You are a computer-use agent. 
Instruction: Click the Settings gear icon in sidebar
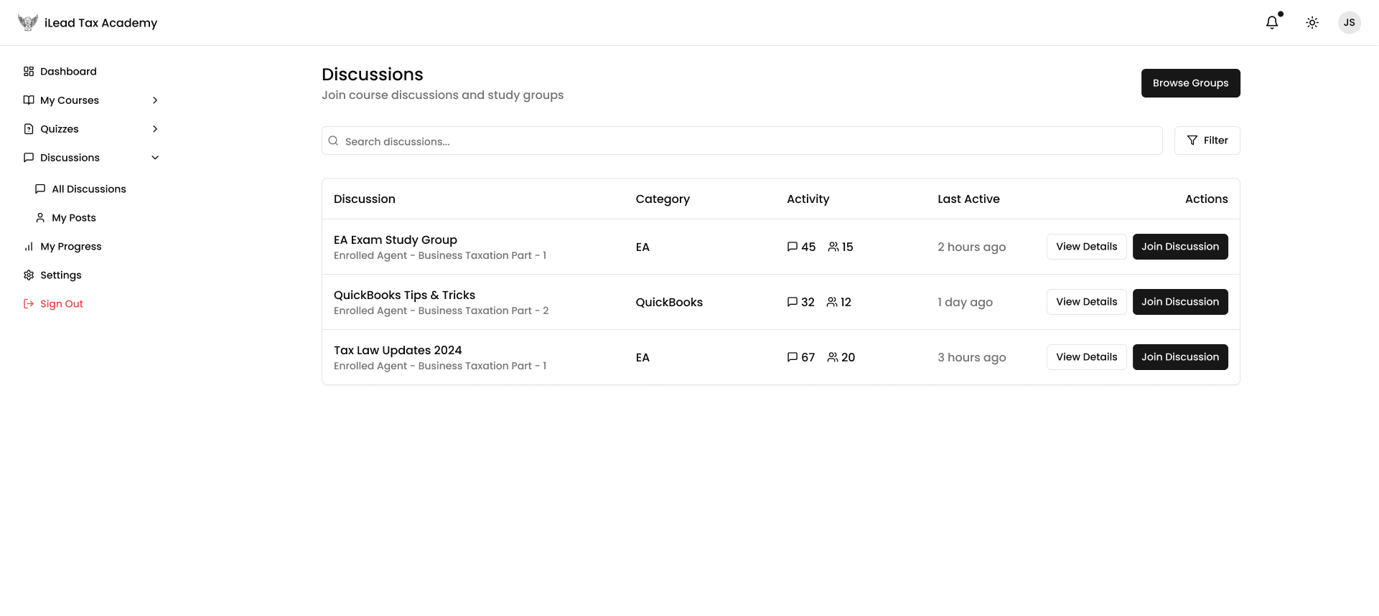click(29, 275)
